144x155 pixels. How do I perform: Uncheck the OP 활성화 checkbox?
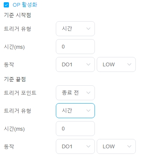[x=6, y=5]
